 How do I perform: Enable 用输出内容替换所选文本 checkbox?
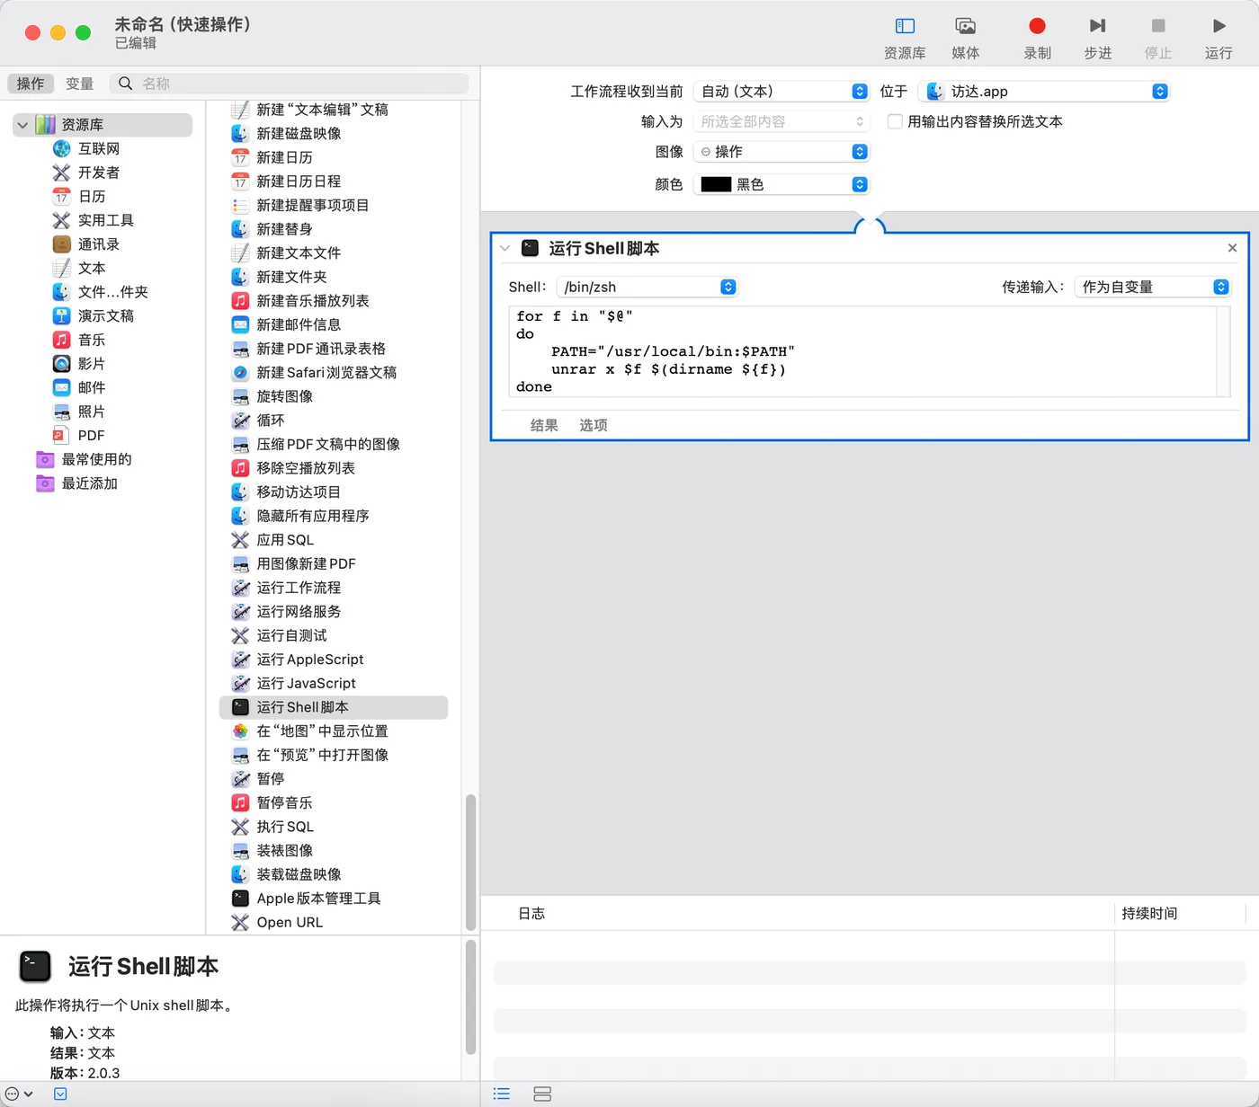click(895, 121)
